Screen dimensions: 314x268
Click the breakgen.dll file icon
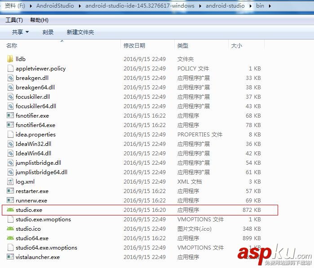(10, 78)
